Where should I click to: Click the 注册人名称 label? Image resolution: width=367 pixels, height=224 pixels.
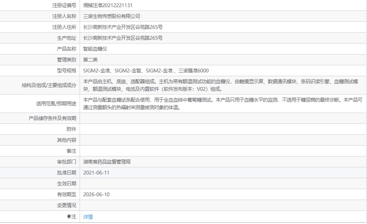(x=64, y=16)
